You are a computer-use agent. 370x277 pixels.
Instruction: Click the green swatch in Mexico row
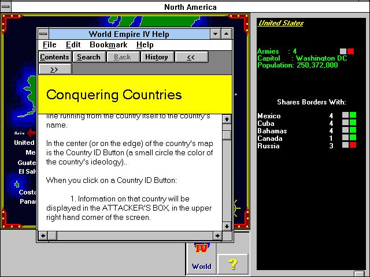353,115
